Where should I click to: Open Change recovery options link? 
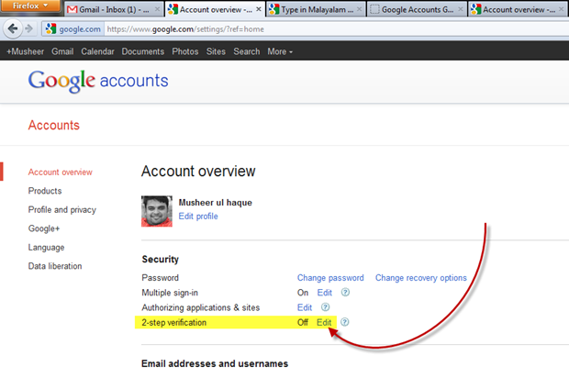420,278
